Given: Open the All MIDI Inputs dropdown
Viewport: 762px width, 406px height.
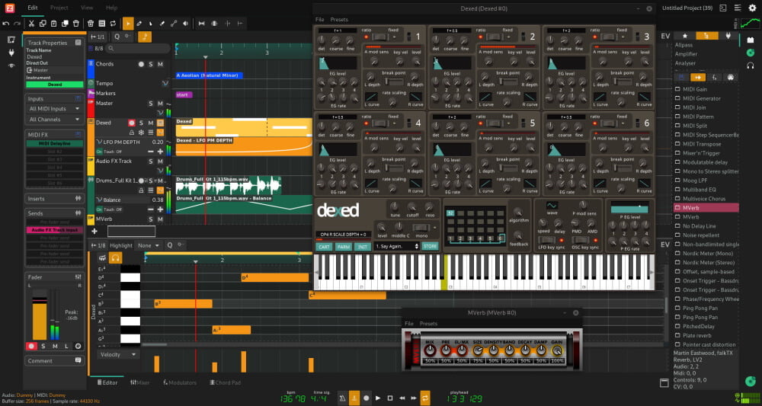Looking at the screenshot, I should [x=54, y=109].
